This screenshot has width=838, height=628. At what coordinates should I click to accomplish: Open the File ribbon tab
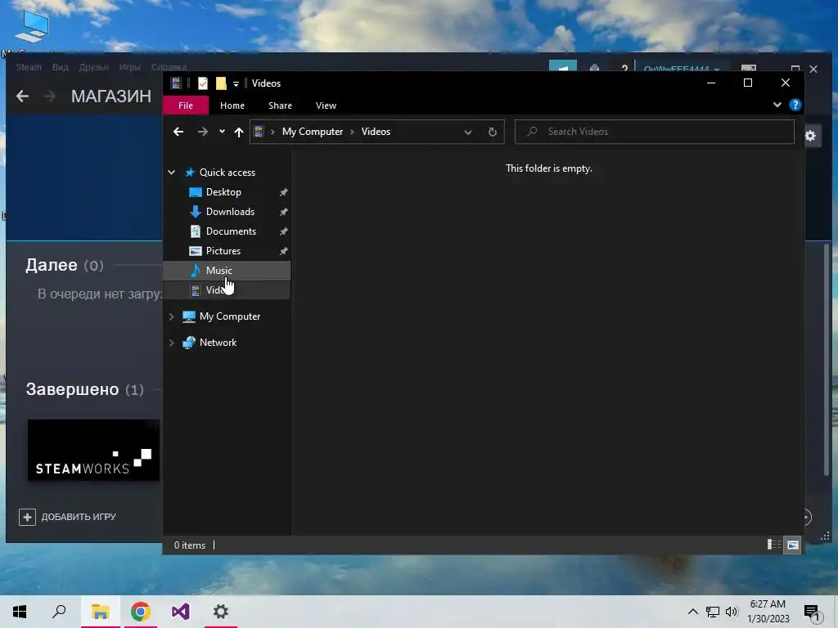(186, 105)
